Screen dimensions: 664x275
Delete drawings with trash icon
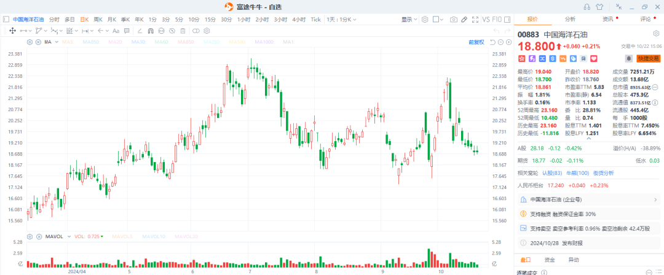pyautogui.click(x=183, y=31)
